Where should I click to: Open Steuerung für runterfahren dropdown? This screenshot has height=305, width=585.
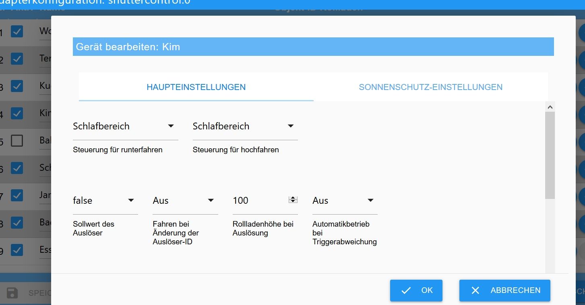pyautogui.click(x=125, y=126)
